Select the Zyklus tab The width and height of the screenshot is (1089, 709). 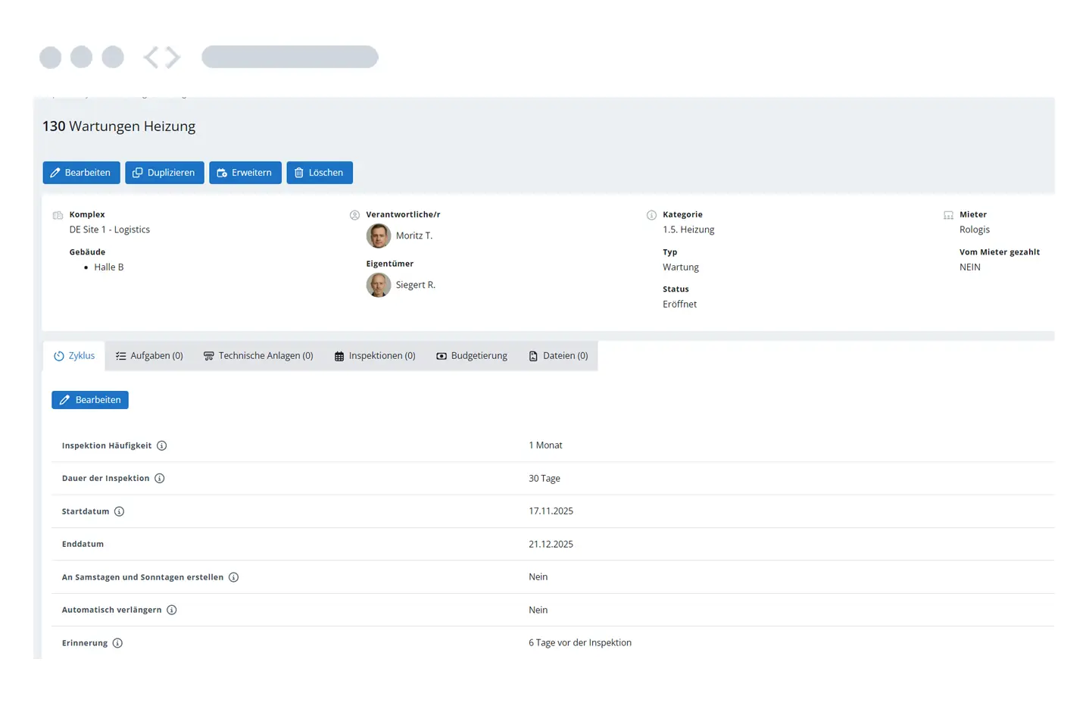(74, 356)
